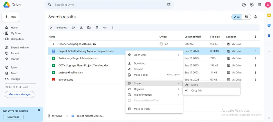Expand the Organize submenu
The image size is (273, 122).
tap(154, 89)
